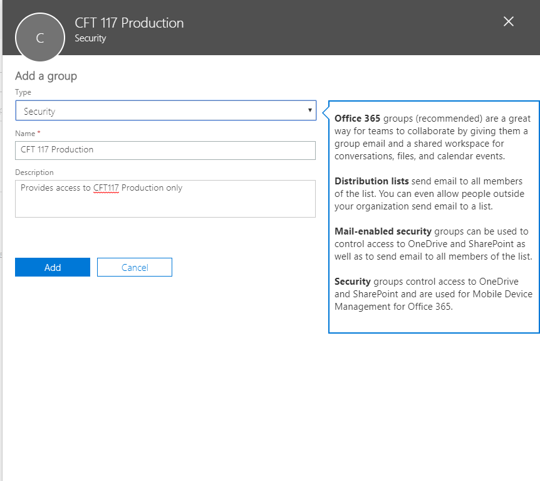
Task: Click the Type label above the dropdown
Action: (x=23, y=92)
